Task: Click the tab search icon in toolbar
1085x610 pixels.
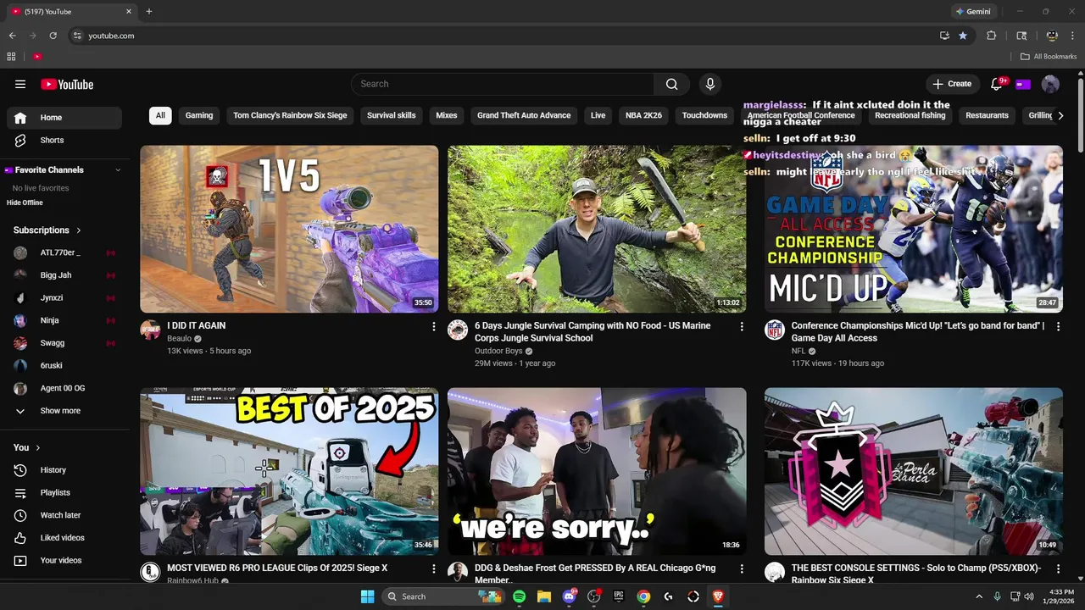Action: coord(1021,36)
